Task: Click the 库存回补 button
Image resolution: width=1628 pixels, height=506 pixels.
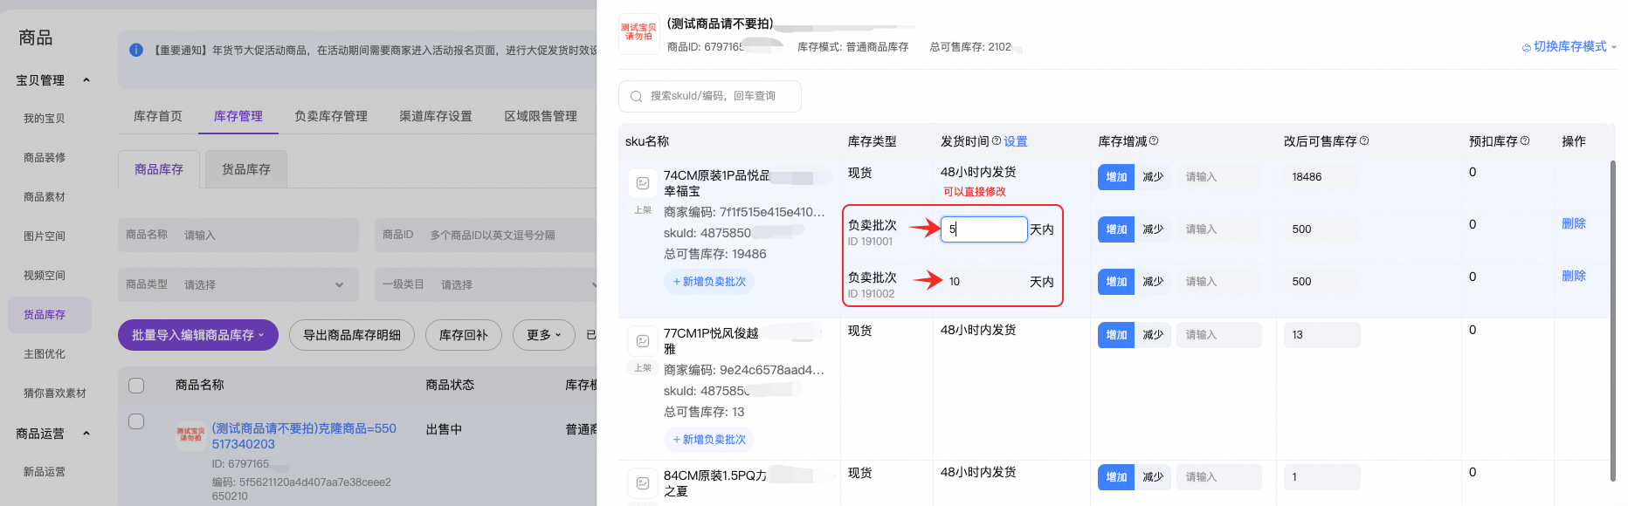Action: (464, 335)
